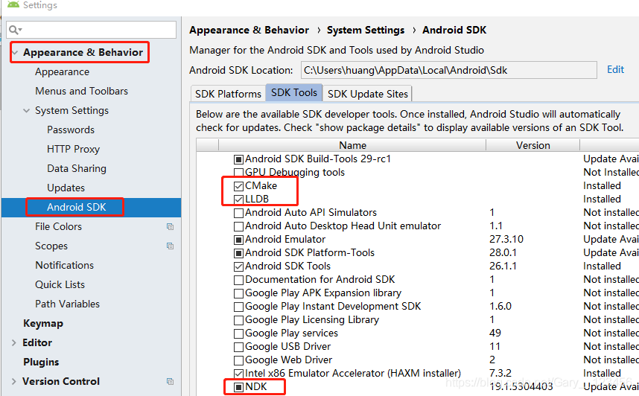Image resolution: width=639 pixels, height=396 pixels.
Task: Select the SDK Tools tab
Action: [294, 93]
